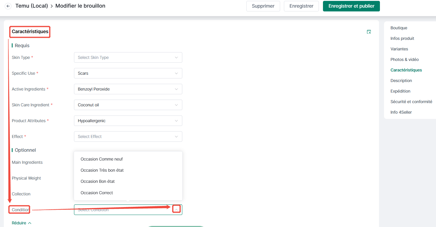Image resolution: width=436 pixels, height=227 pixels.
Task: Click the Enregistrer button
Action: (x=301, y=6)
